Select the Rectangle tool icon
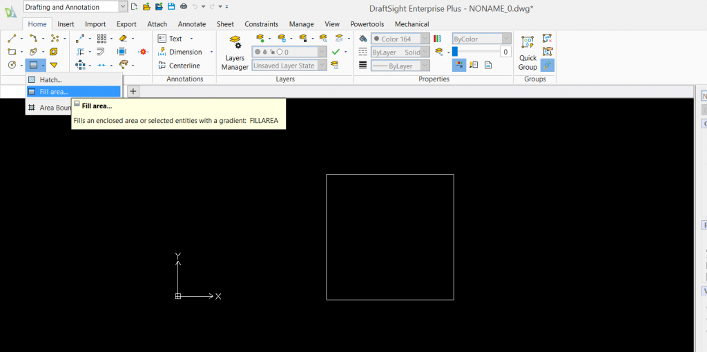The height and width of the screenshot is (352, 707). click(12, 52)
